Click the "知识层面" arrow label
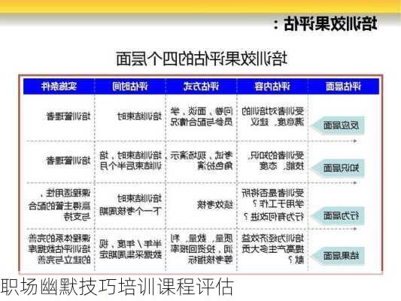Viewport: 401px width, 301px height. click(338, 168)
